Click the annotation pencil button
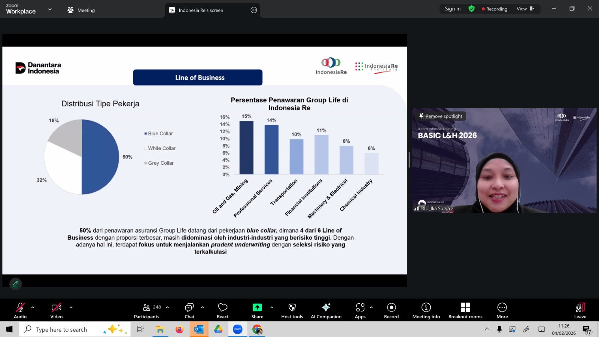The height and width of the screenshot is (337, 599). [15, 284]
